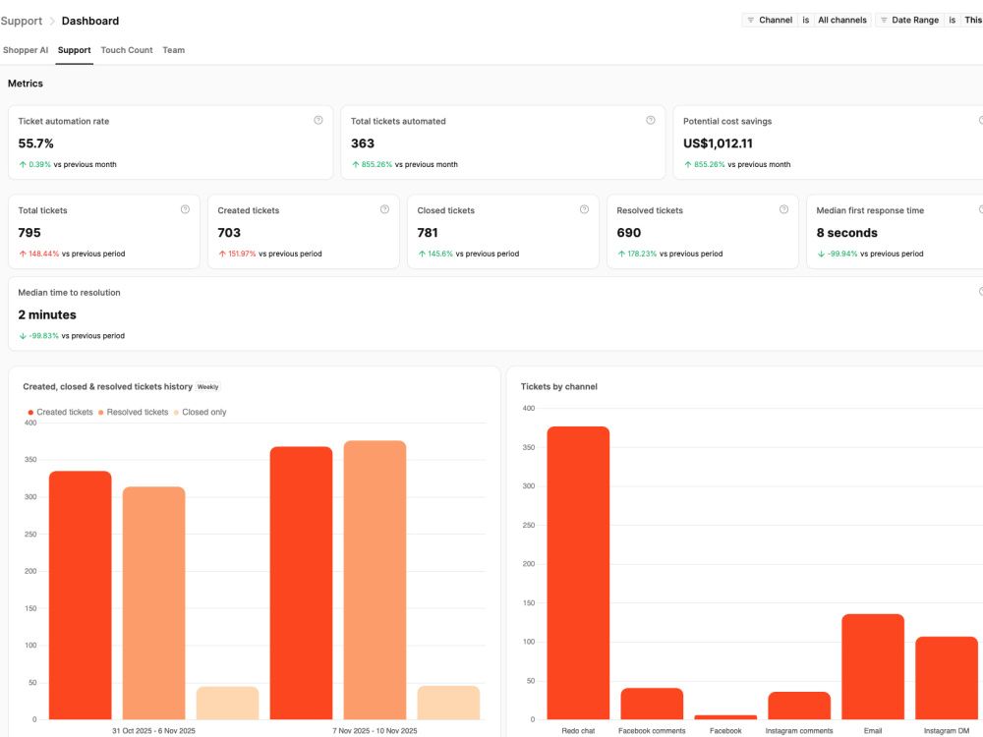983x737 pixels.
Task: Switch to the Shopper AI tab
Action: (26, 50)
